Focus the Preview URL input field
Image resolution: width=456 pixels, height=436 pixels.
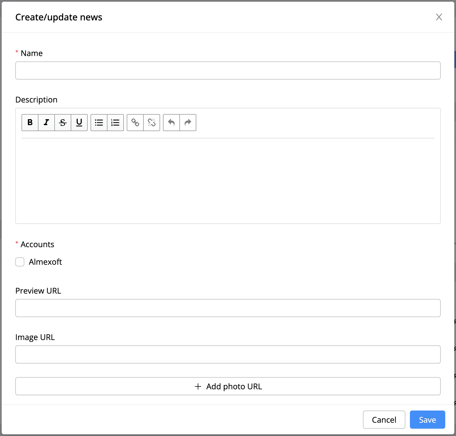tap(228, 308)
